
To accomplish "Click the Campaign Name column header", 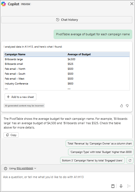I will click(15, 54).
